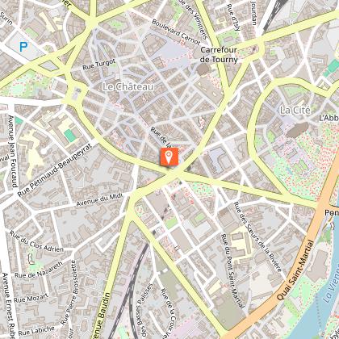Image resolution: width=339 pixels, height=339 pixels.
Task: Click the Avenue Jean Fouraud label
Action: 13,151
